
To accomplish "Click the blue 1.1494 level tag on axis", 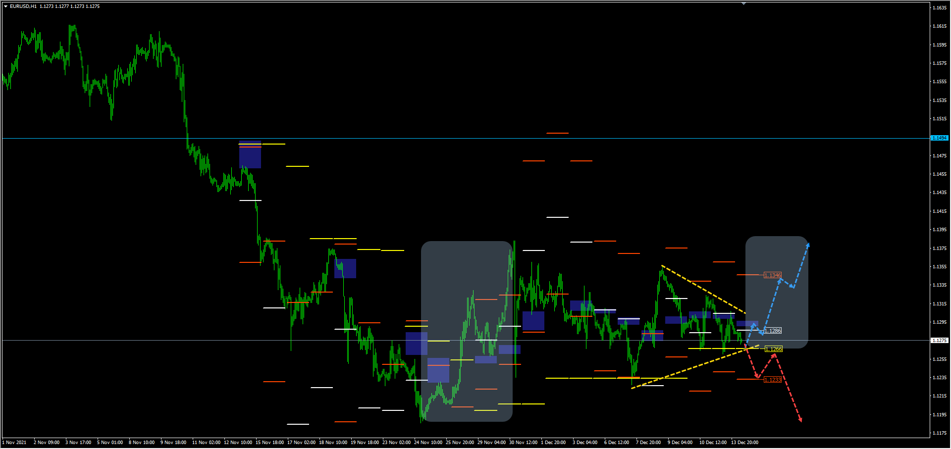I will coord(939,138).
